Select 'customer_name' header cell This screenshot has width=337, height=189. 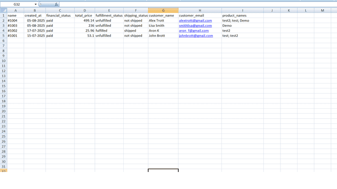pos(163,15)
